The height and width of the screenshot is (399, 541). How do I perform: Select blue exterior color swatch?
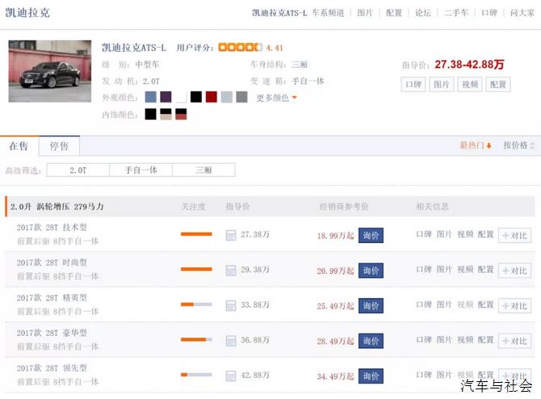150,97
